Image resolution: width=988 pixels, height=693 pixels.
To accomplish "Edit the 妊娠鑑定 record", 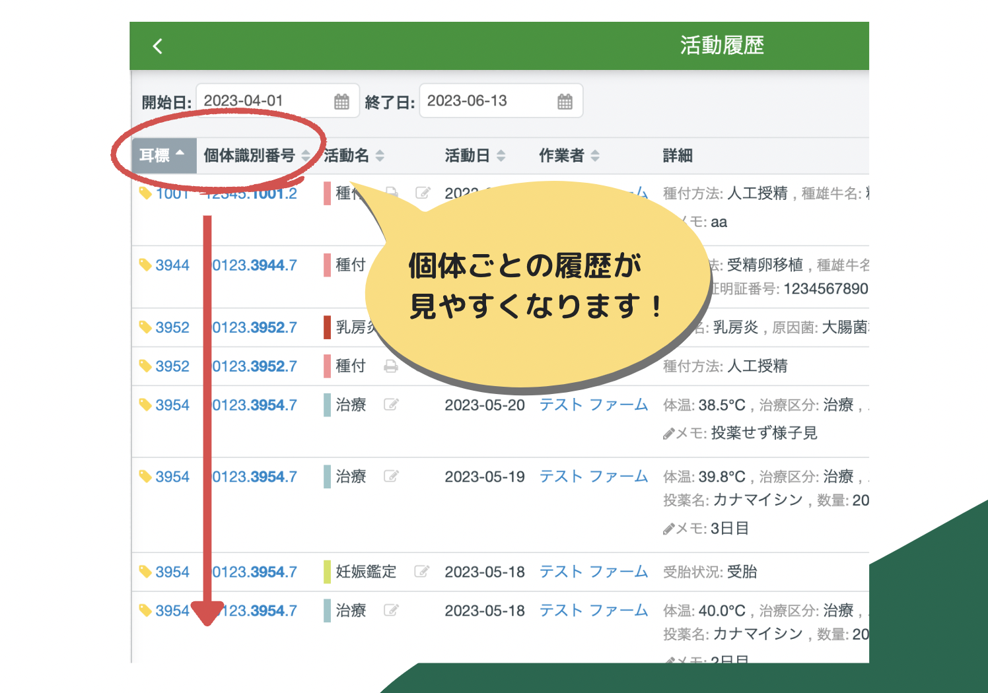I will pyautogui.click(x=421, y=572).
